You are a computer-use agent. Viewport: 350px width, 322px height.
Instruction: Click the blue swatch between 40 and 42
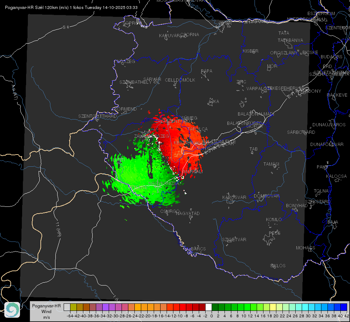(344, 307)
